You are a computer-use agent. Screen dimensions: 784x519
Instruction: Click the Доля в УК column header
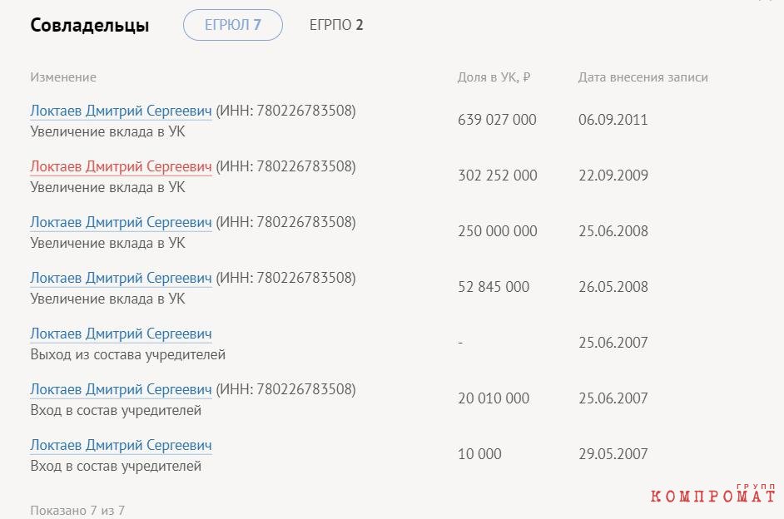click(x=494, y=77)
